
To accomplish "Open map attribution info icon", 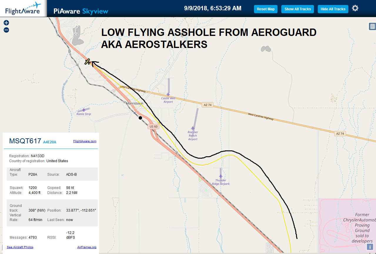I will pos(370,247).
